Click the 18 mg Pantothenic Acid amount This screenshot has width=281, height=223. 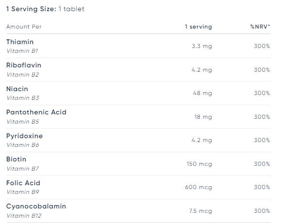[x=203, y=117]
